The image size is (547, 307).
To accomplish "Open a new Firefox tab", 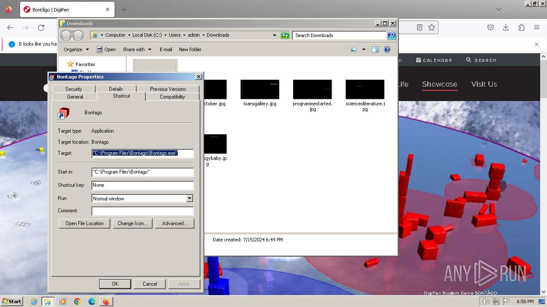I will point(124,9).
